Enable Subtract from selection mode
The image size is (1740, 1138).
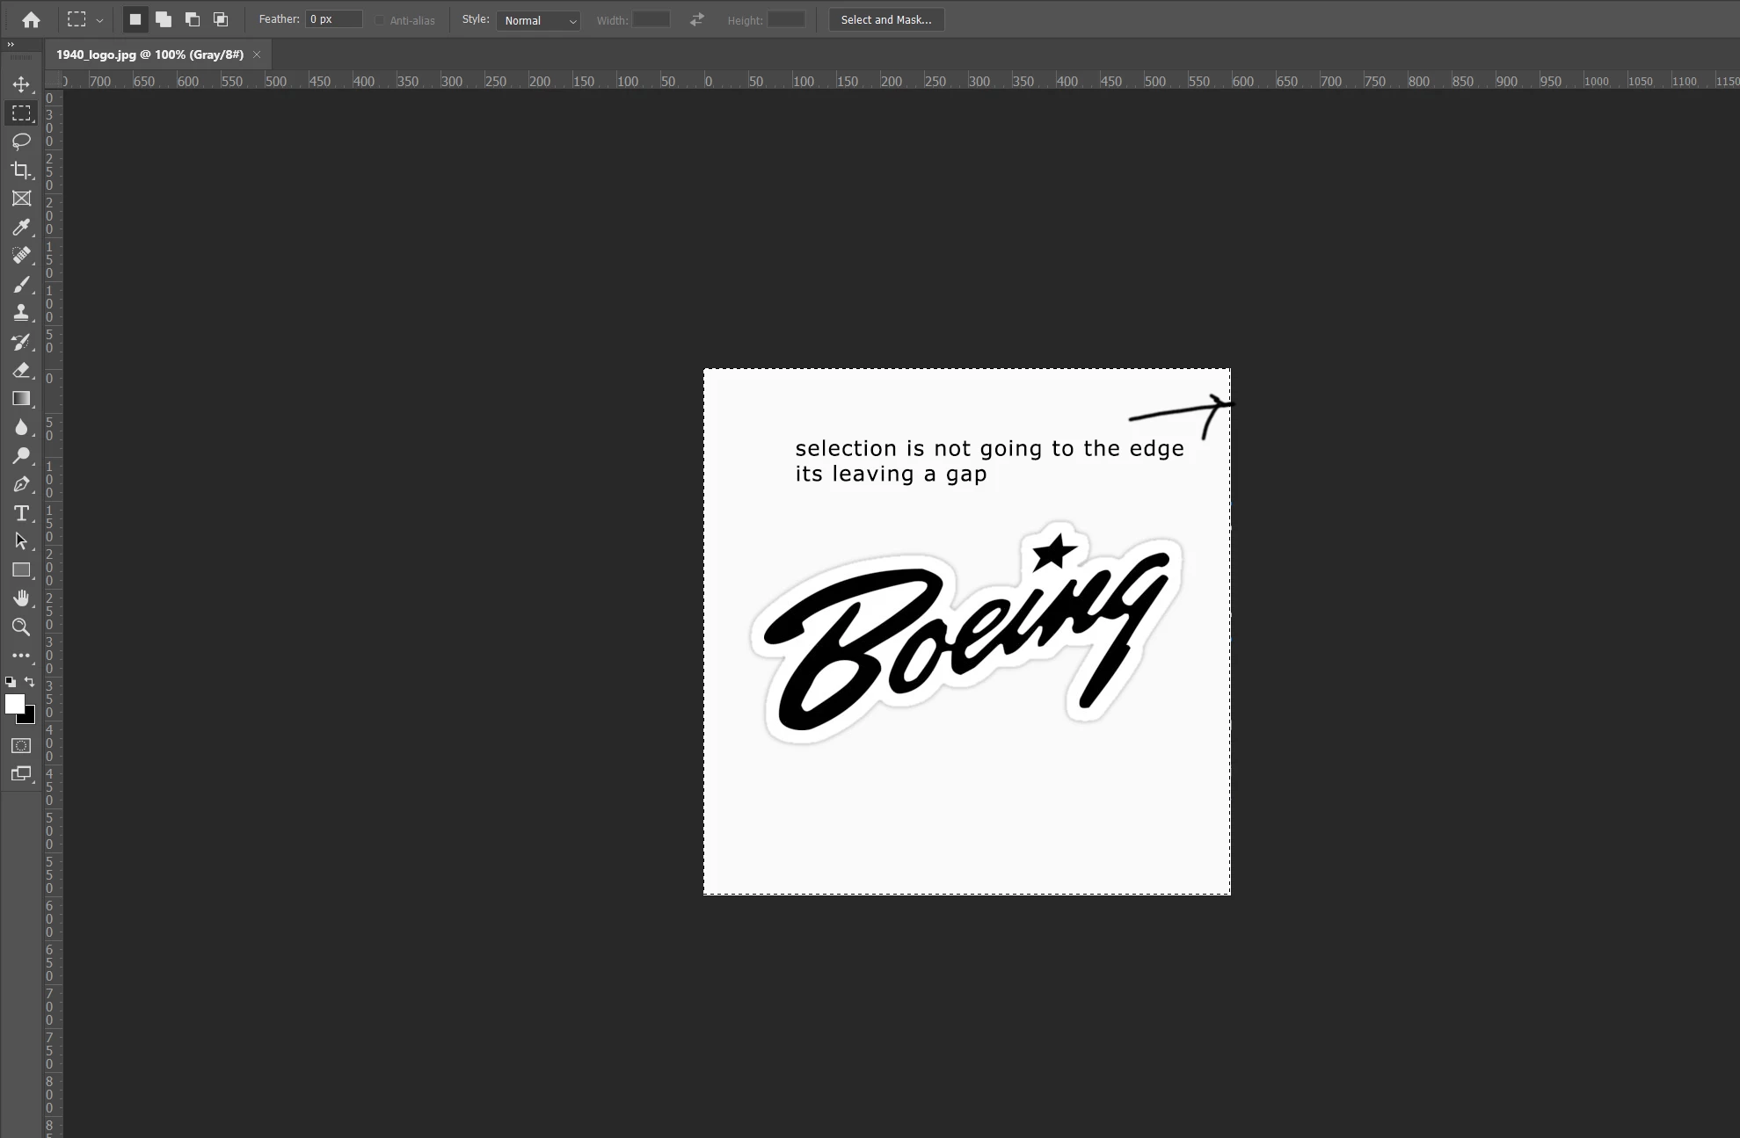(x=193, y=19)
